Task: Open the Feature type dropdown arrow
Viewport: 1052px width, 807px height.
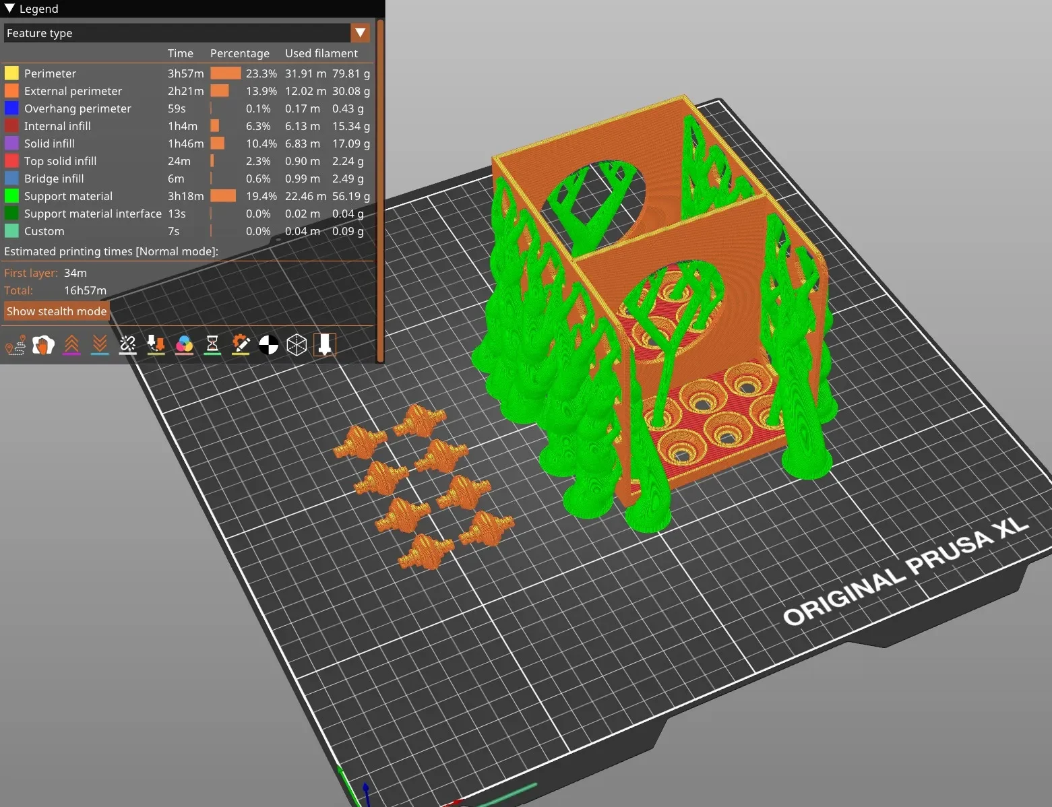Action: [x=361, y=32]
